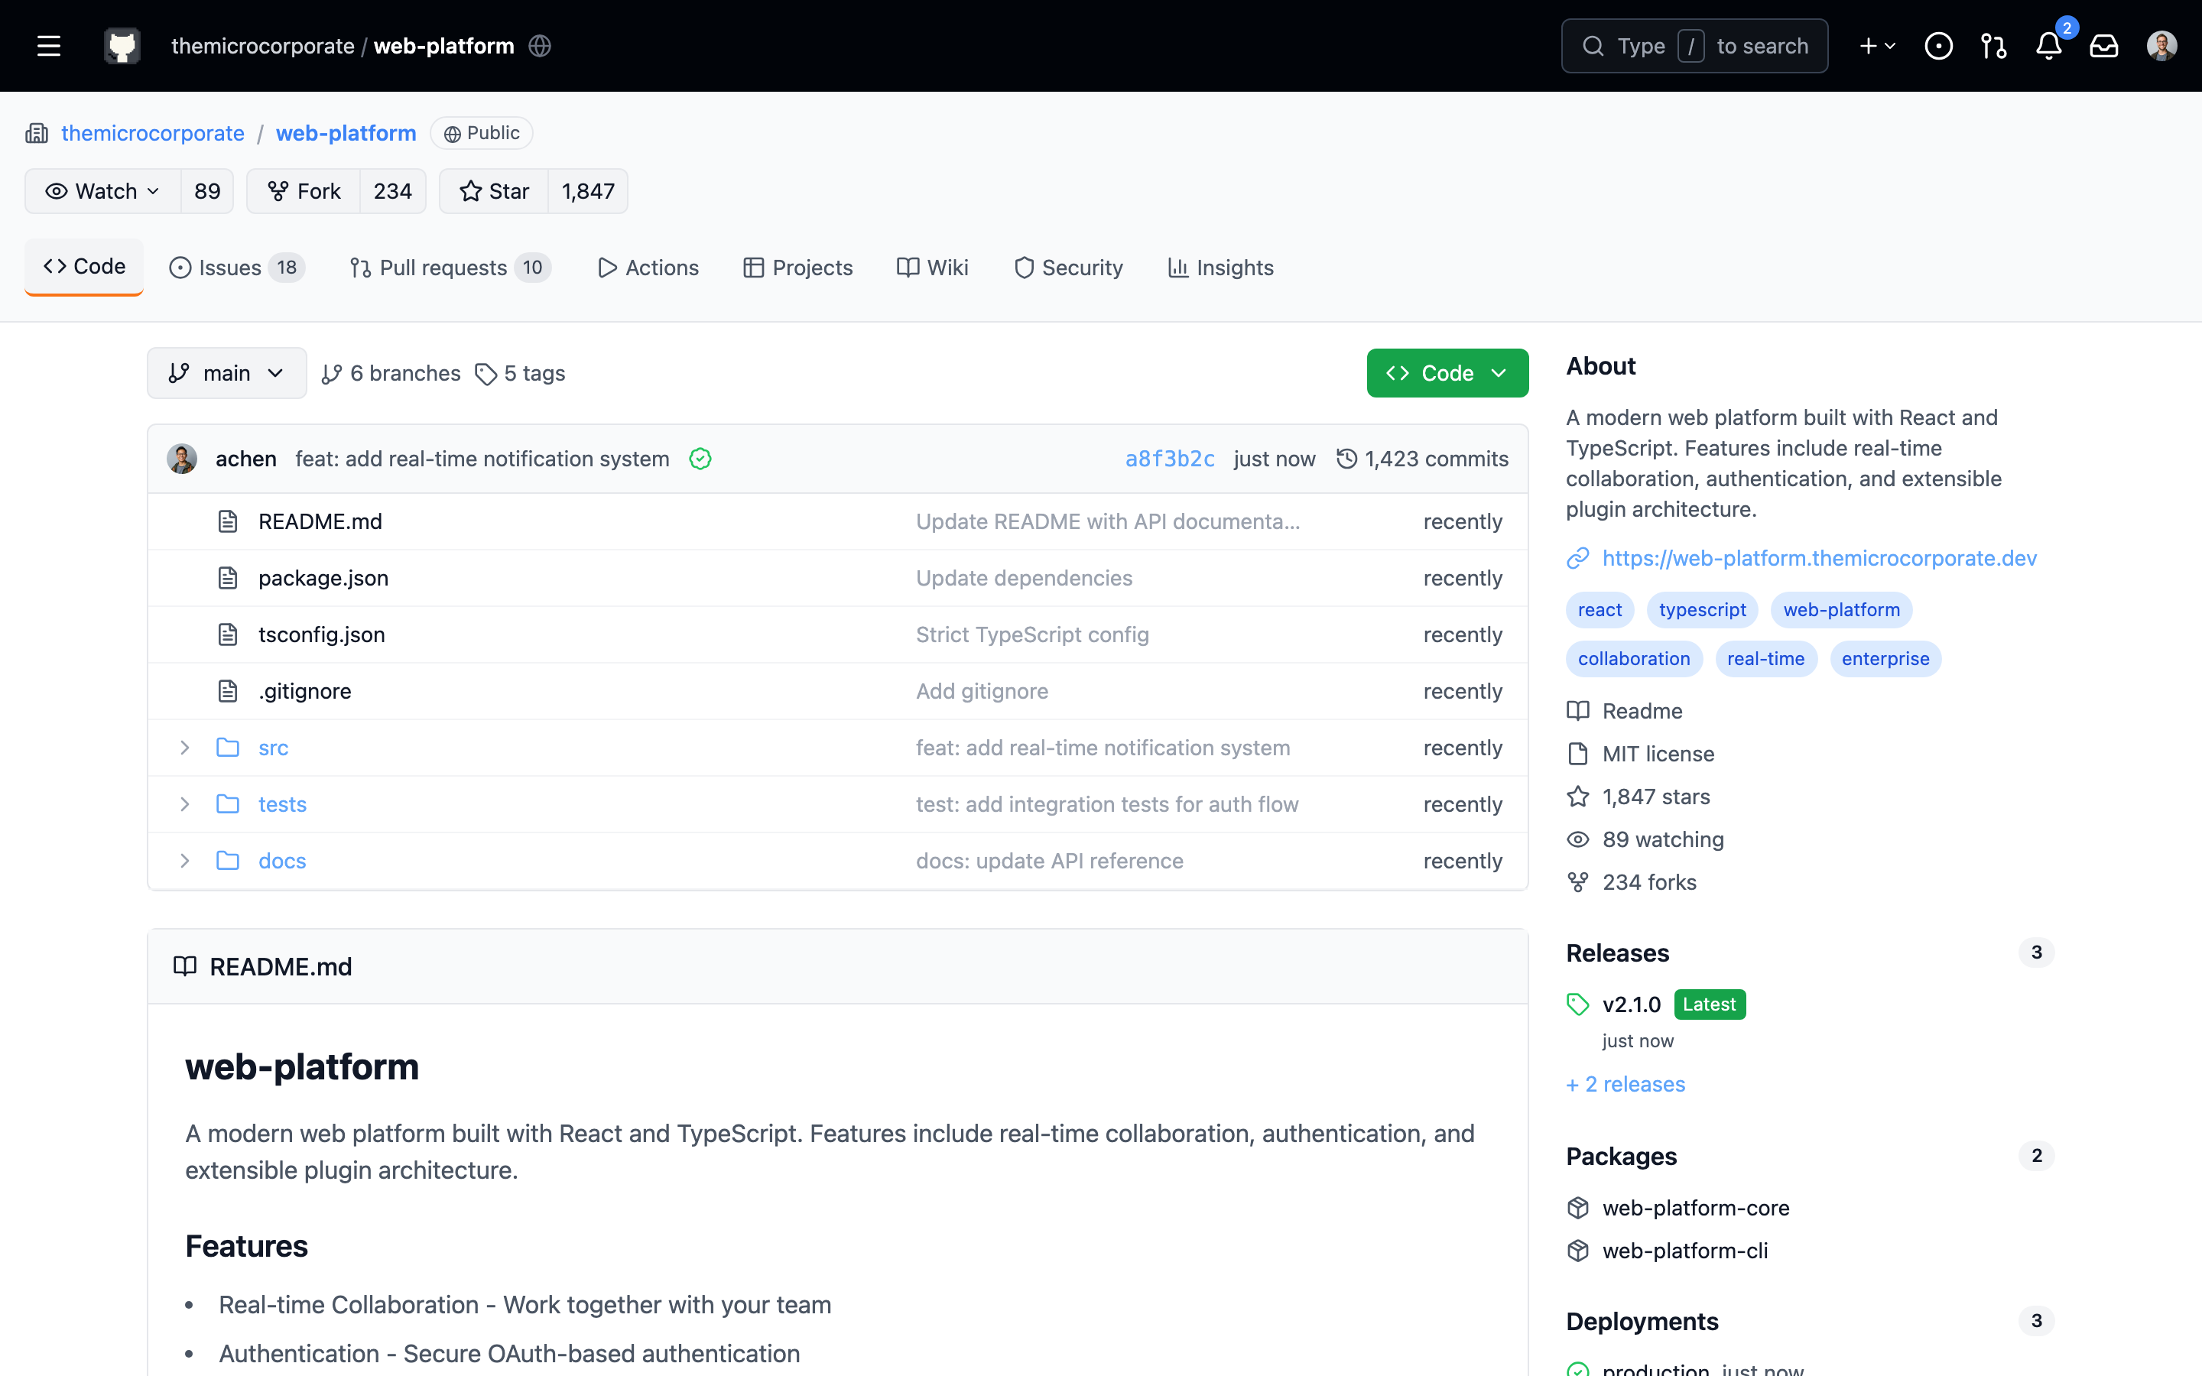View the 1,423 commits history
Viewport: 2202px width, 1376px height.
click(1422, 459)
